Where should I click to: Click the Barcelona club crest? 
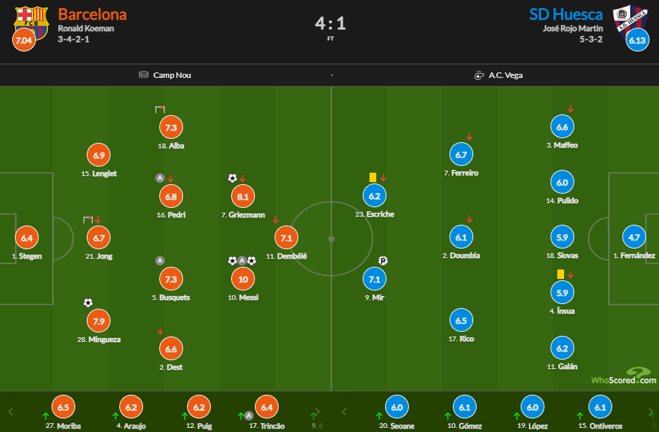tap(31, 20)
